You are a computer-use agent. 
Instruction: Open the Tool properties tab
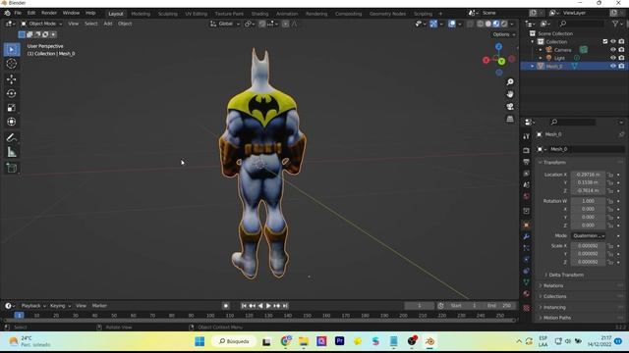tap(527, 137)
